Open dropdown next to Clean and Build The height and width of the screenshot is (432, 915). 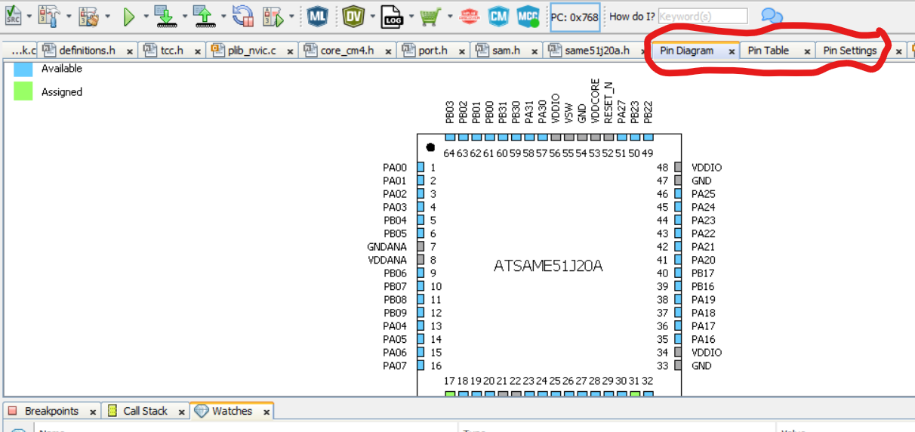108,16
